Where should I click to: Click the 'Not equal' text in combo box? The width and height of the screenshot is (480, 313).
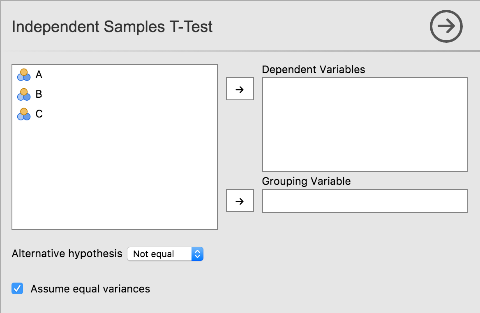(x=154, y=254)
